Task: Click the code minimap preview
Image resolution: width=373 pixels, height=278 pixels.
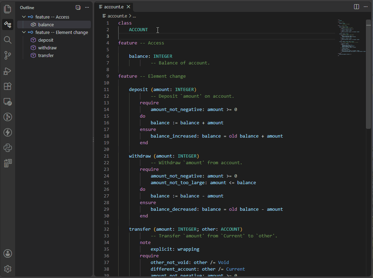Action: click(x=352, y=37)
